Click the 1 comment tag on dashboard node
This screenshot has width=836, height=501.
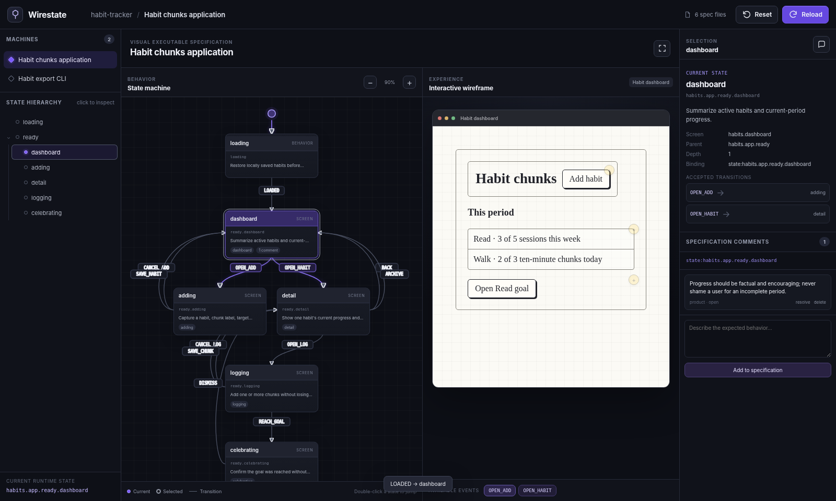pos(268,250)
